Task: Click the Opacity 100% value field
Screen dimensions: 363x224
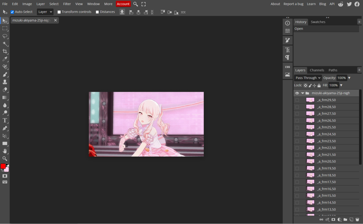Action: 342,78
